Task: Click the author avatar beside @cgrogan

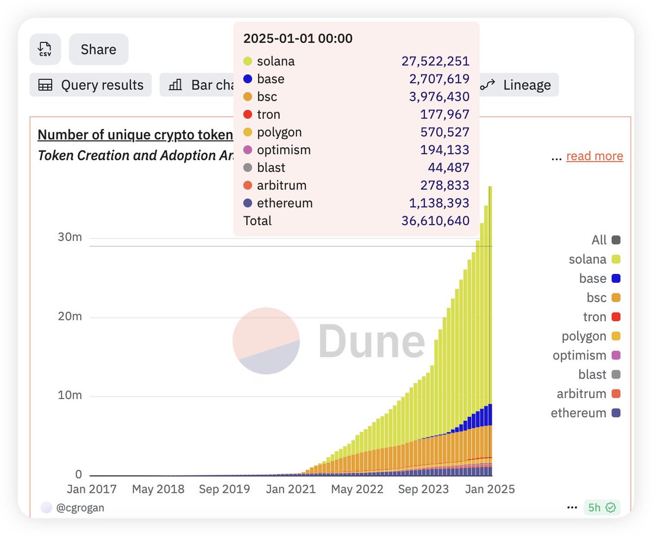Action: point(47,507)
